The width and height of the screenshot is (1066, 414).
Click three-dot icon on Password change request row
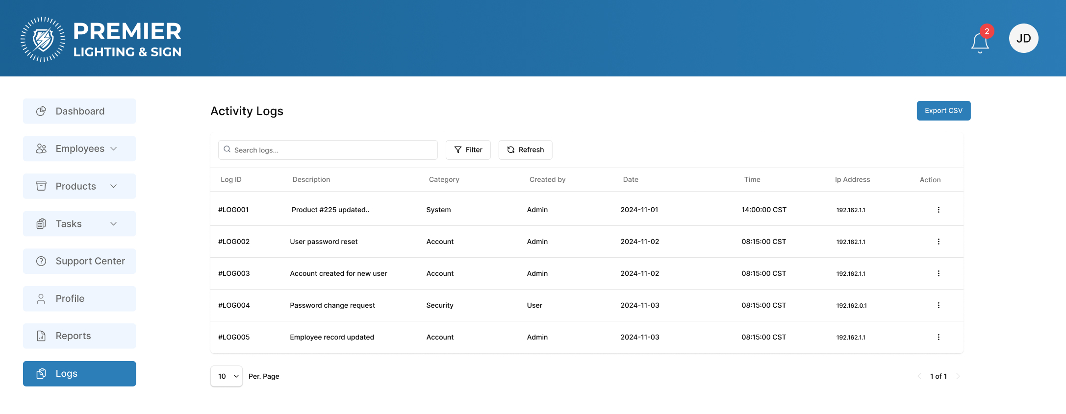tap(939, 305)
